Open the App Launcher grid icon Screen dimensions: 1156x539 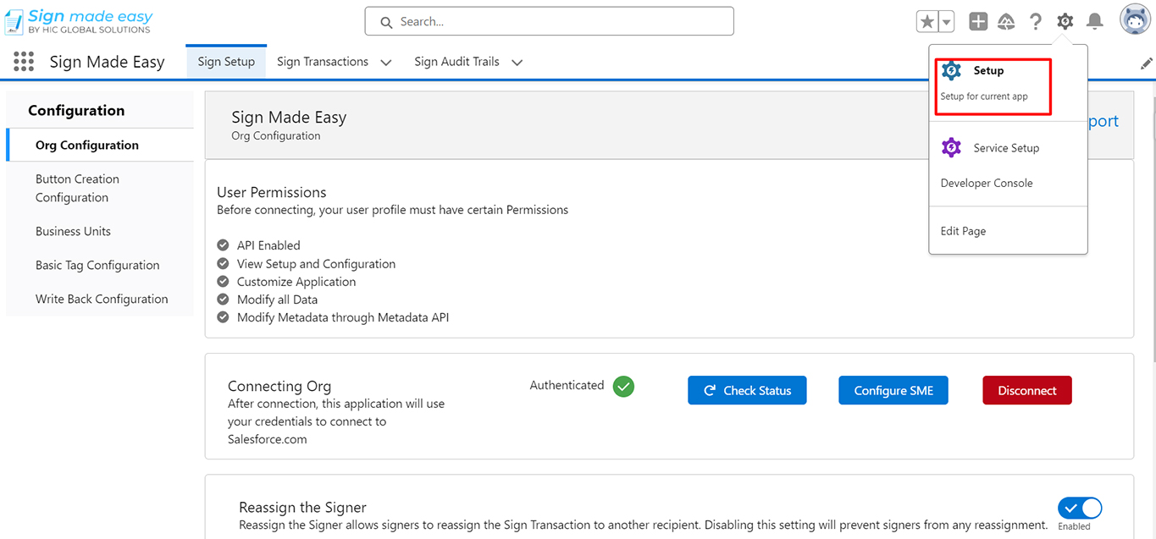click(x=24, y=62)
